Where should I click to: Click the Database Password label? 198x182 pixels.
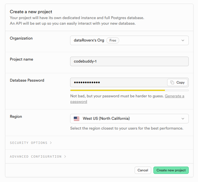click(x=27, y=80)
